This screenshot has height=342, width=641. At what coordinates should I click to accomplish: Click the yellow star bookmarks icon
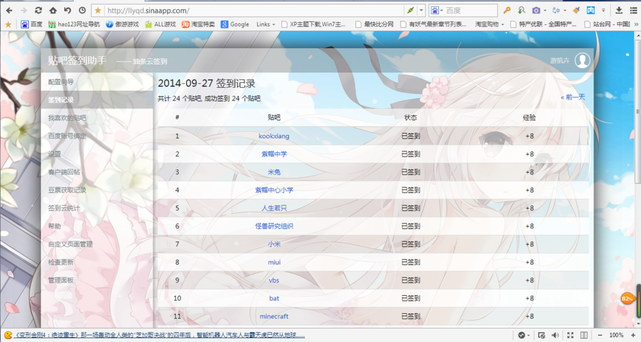pyautogui.click(x=8, y=24)
